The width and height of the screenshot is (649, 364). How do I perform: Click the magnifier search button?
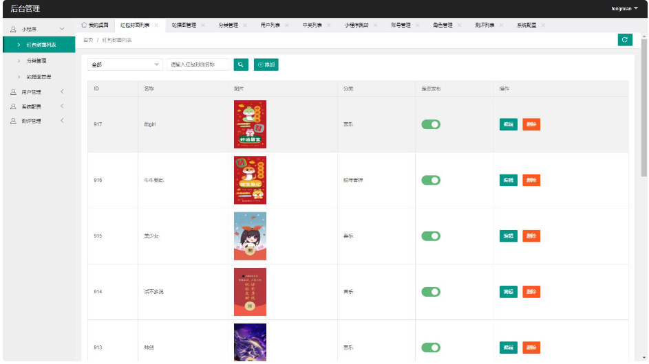point(241,65)
